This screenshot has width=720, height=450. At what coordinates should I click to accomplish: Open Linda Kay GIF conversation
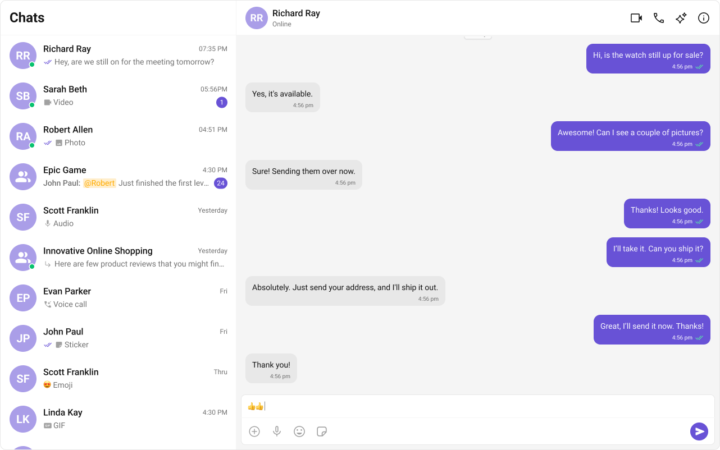pos(118,419)
